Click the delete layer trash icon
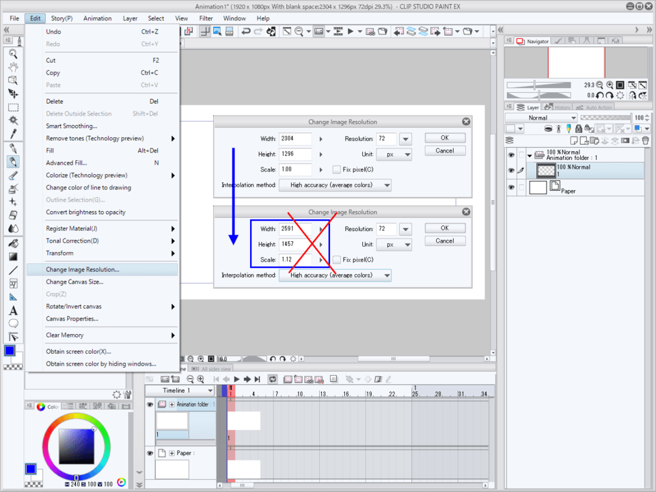This screenshot has height=492, width=656. 646,140
